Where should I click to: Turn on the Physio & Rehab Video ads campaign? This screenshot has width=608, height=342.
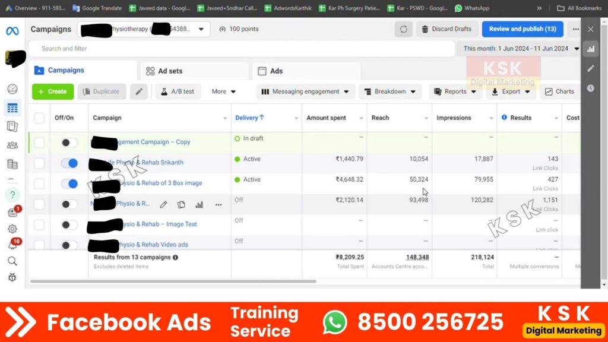68,245
